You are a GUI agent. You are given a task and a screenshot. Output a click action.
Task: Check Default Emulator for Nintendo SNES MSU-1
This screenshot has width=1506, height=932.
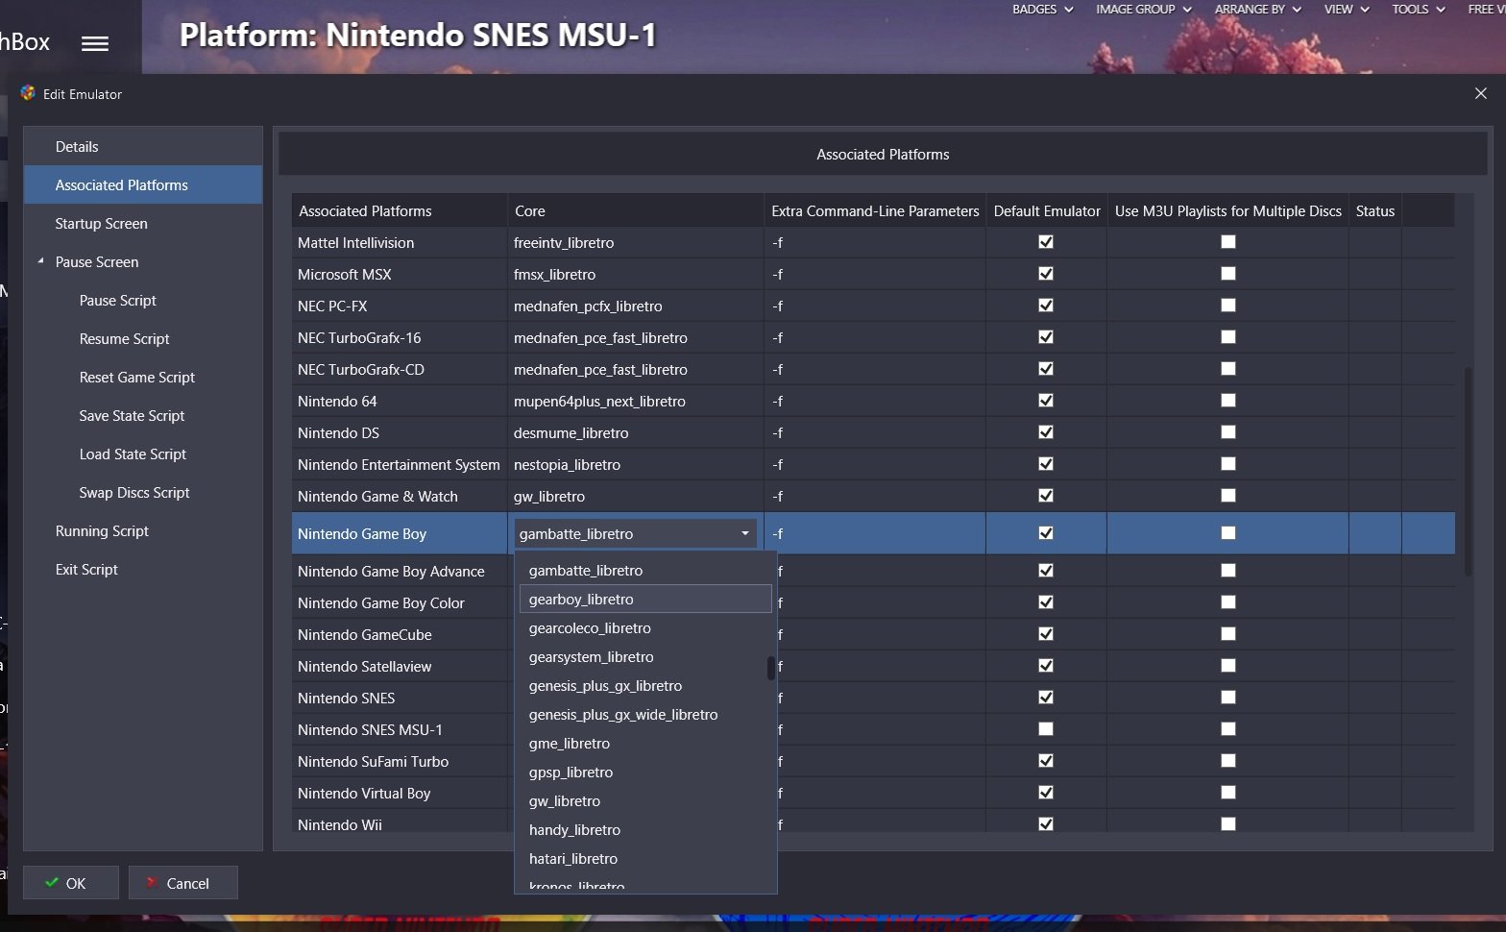[1046, 729]
